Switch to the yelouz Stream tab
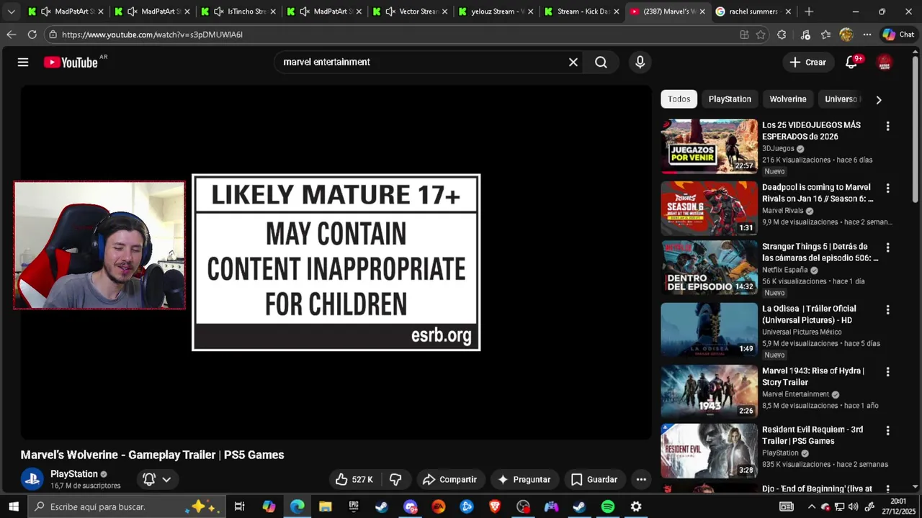 (x=497, y=12)
